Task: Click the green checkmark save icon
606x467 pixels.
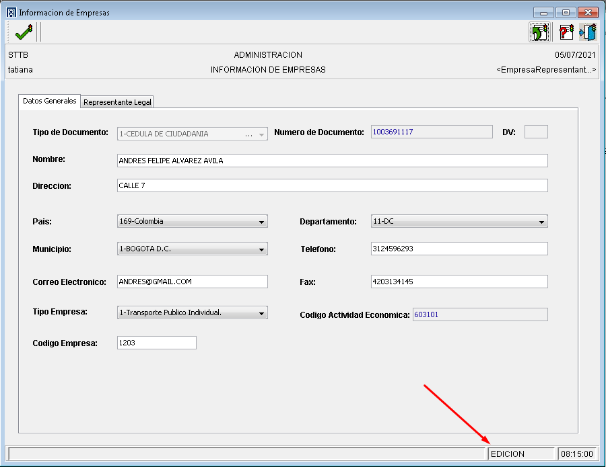Action: pyautogui.click(x=24, y=32)
